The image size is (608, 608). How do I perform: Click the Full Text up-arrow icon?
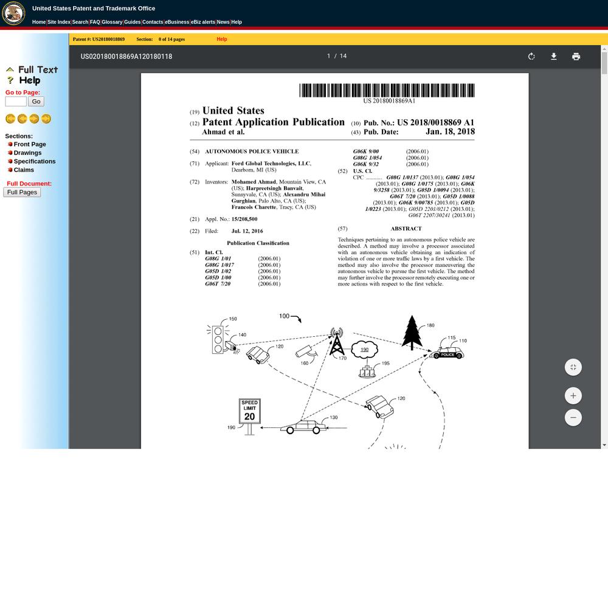[10, 70]
